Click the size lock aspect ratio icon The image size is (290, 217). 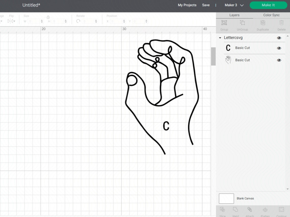pyautogui.click(x=48, y=17)
